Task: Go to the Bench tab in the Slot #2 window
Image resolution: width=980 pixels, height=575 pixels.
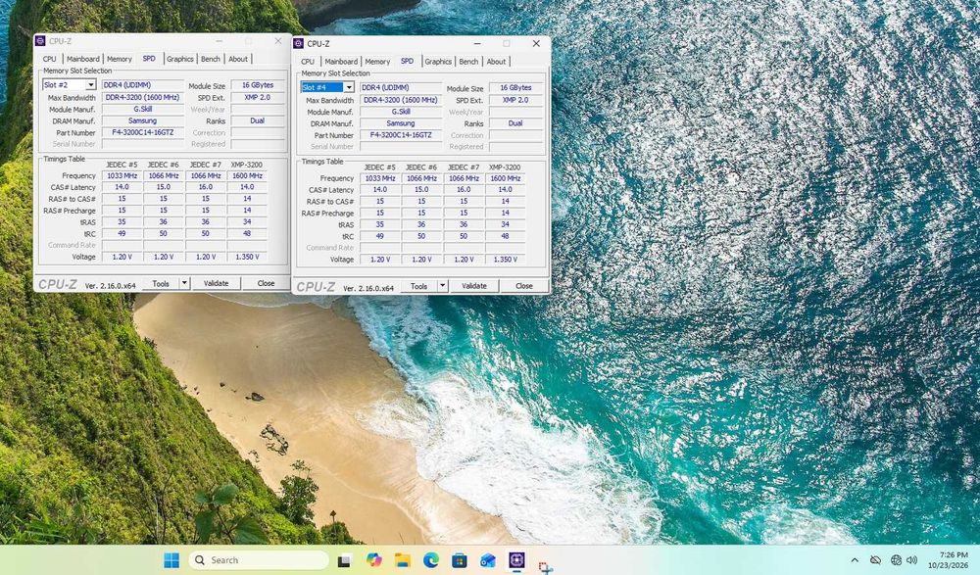Action: (x=211, y=59)
